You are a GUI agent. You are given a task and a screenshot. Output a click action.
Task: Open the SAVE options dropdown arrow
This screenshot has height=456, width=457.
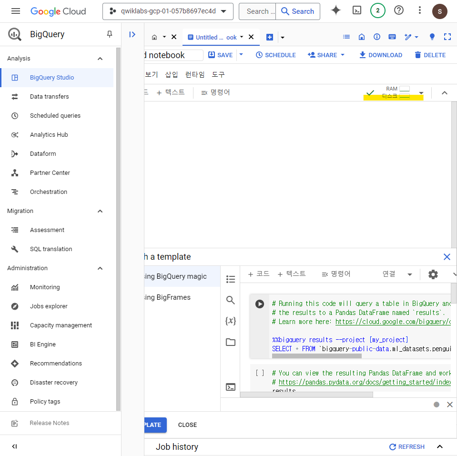[x=241, y=54]
